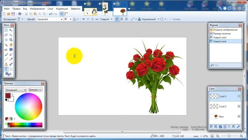Undo step in Журнал panel
Image resolution: width=248 pixels, height=140 pixels.
coord(212,65)
